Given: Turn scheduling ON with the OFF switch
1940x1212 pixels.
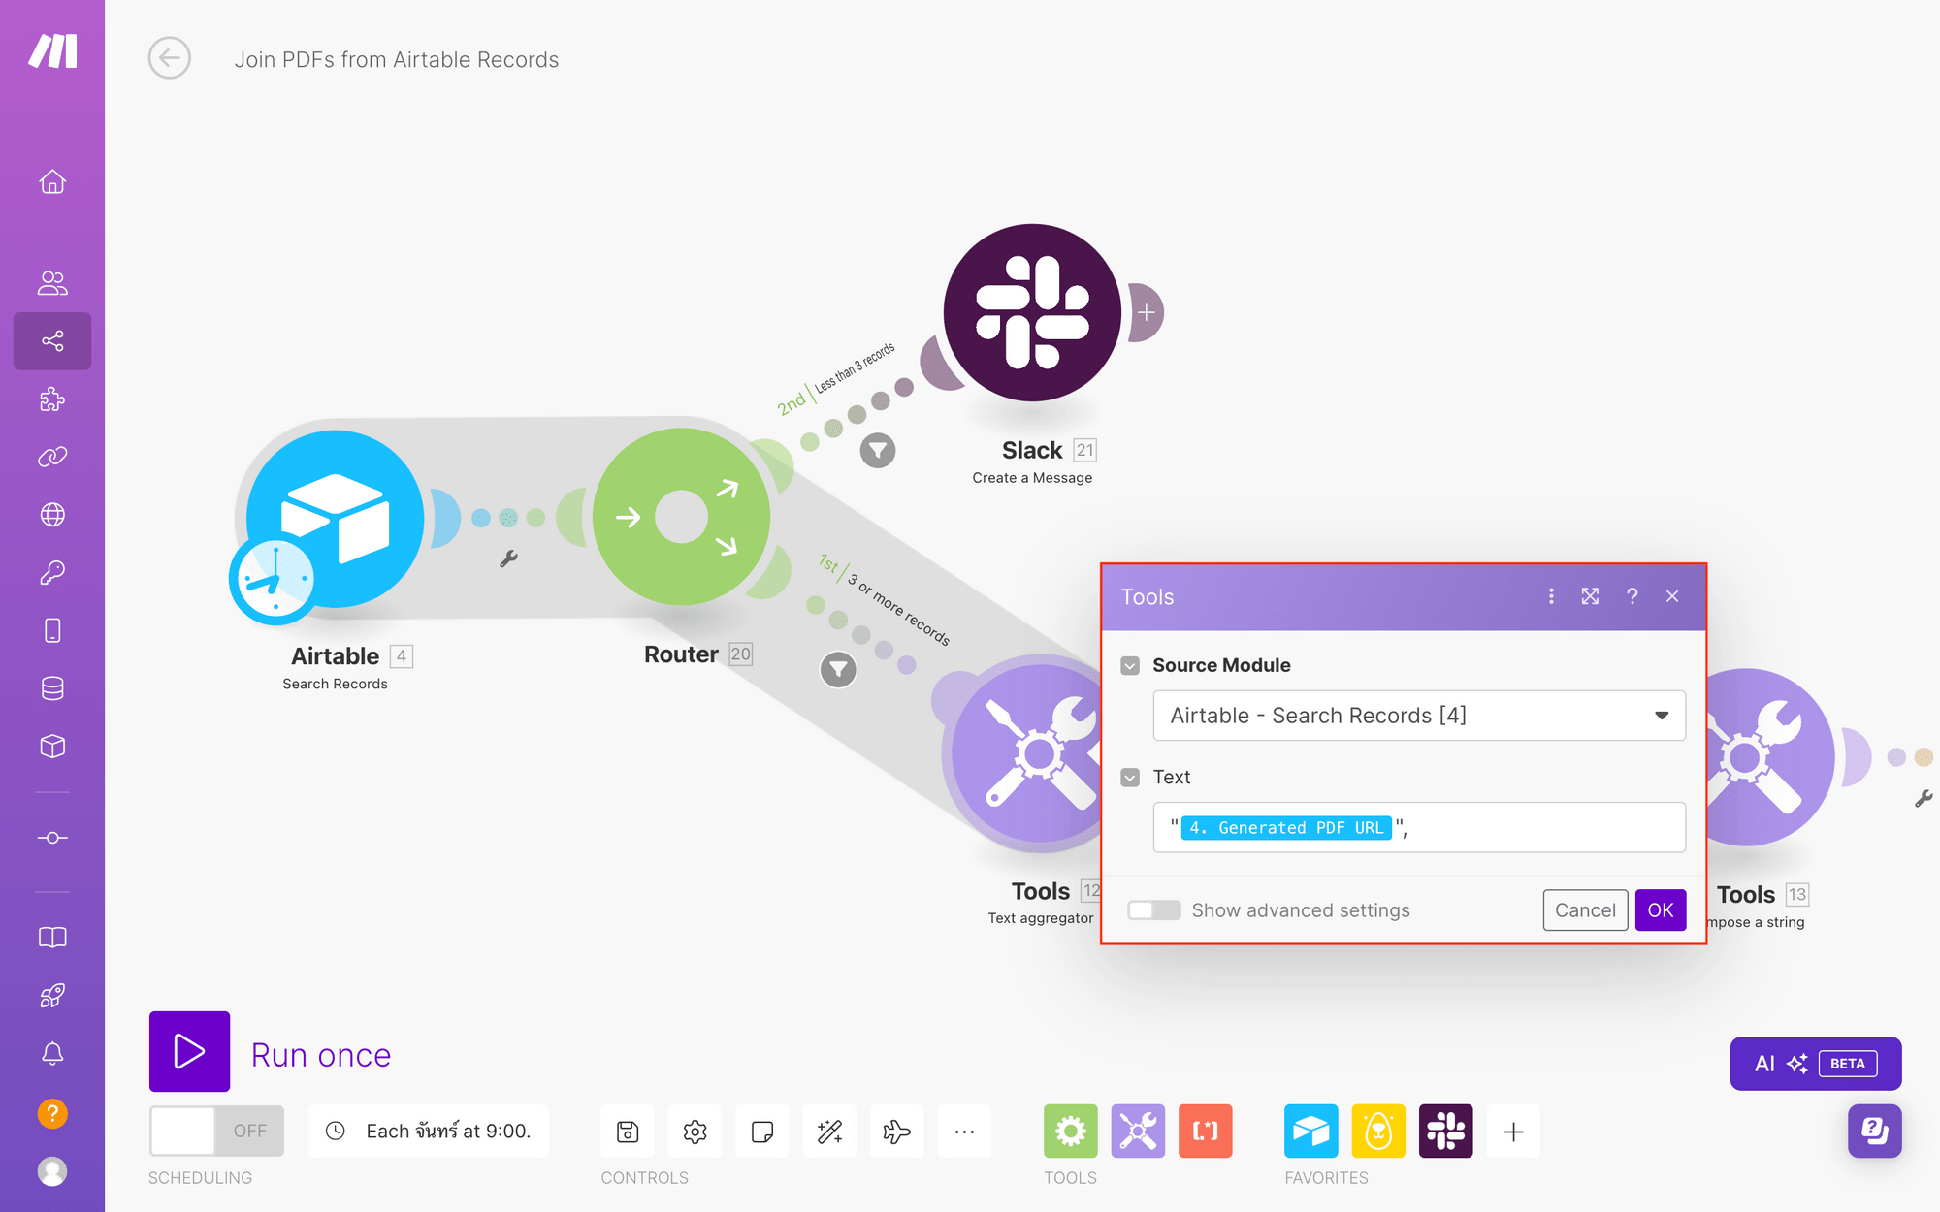Looking at the screenshot, I should (x=215, y=1131).
